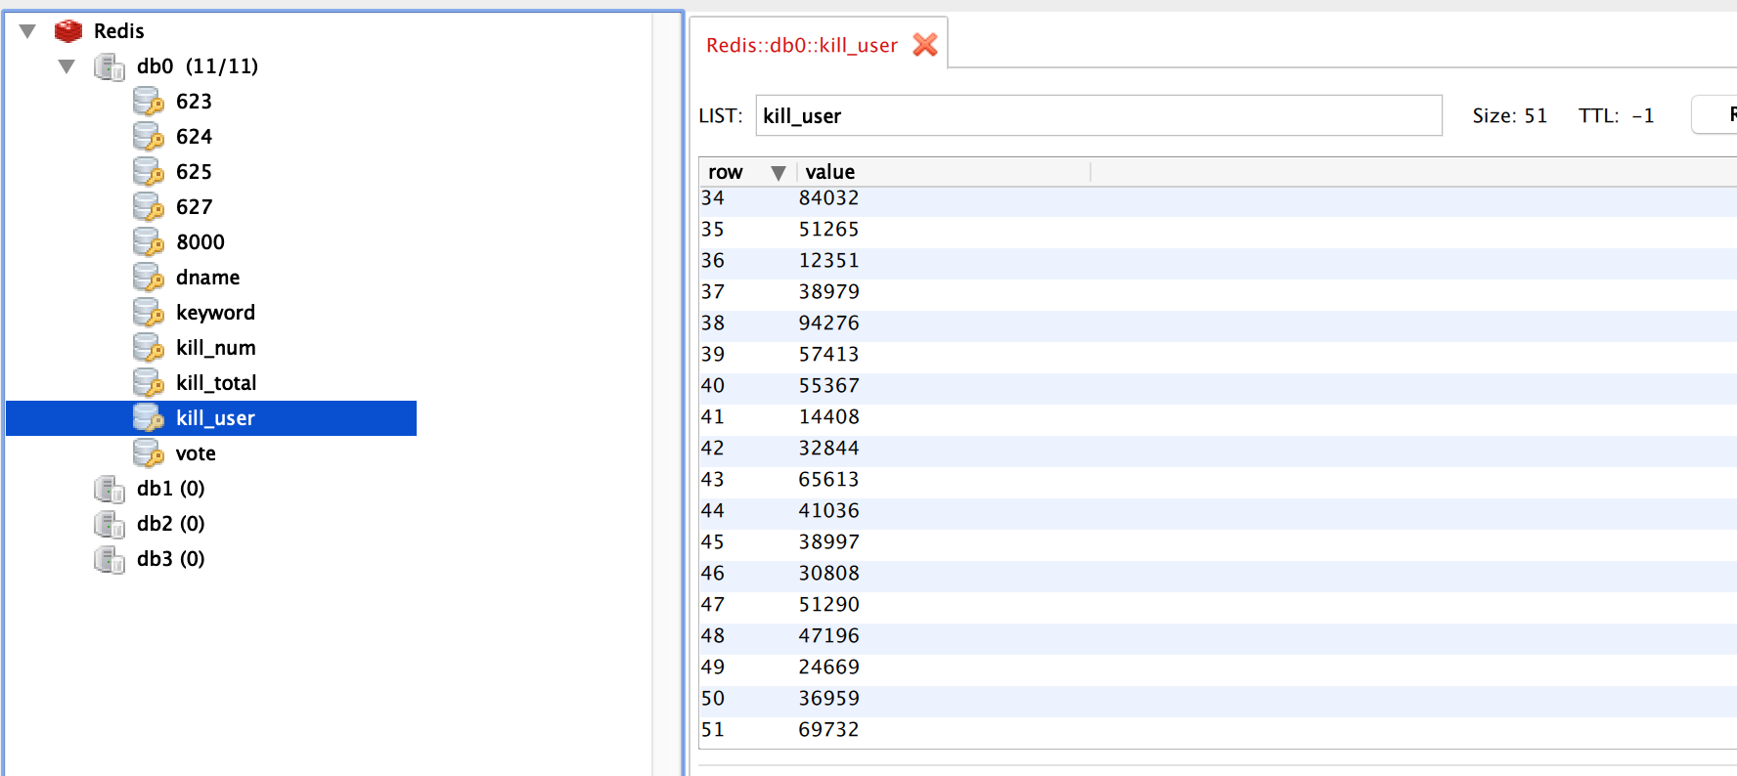Image resolution: width=1737 pixels, height=776 pixels.
Task: Select key 624 in the tree
Action: 194,137
